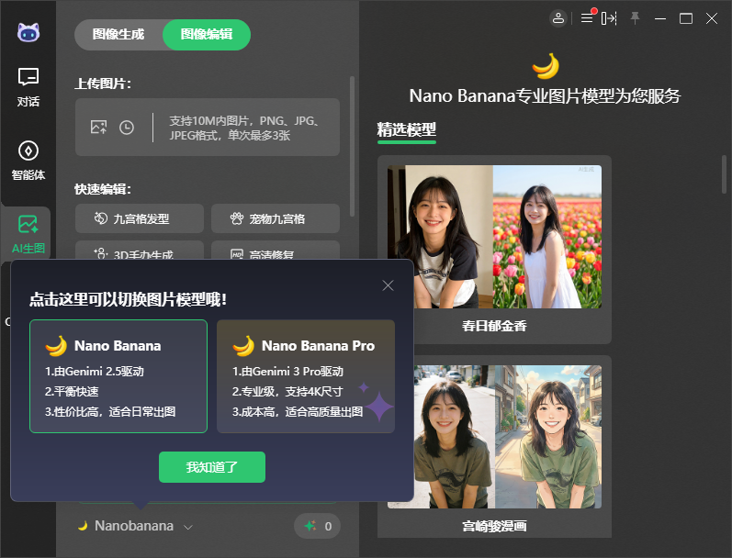Select the Nano Banana Pro model card
This screenshot has height=558, width=732.
[306, 376]
